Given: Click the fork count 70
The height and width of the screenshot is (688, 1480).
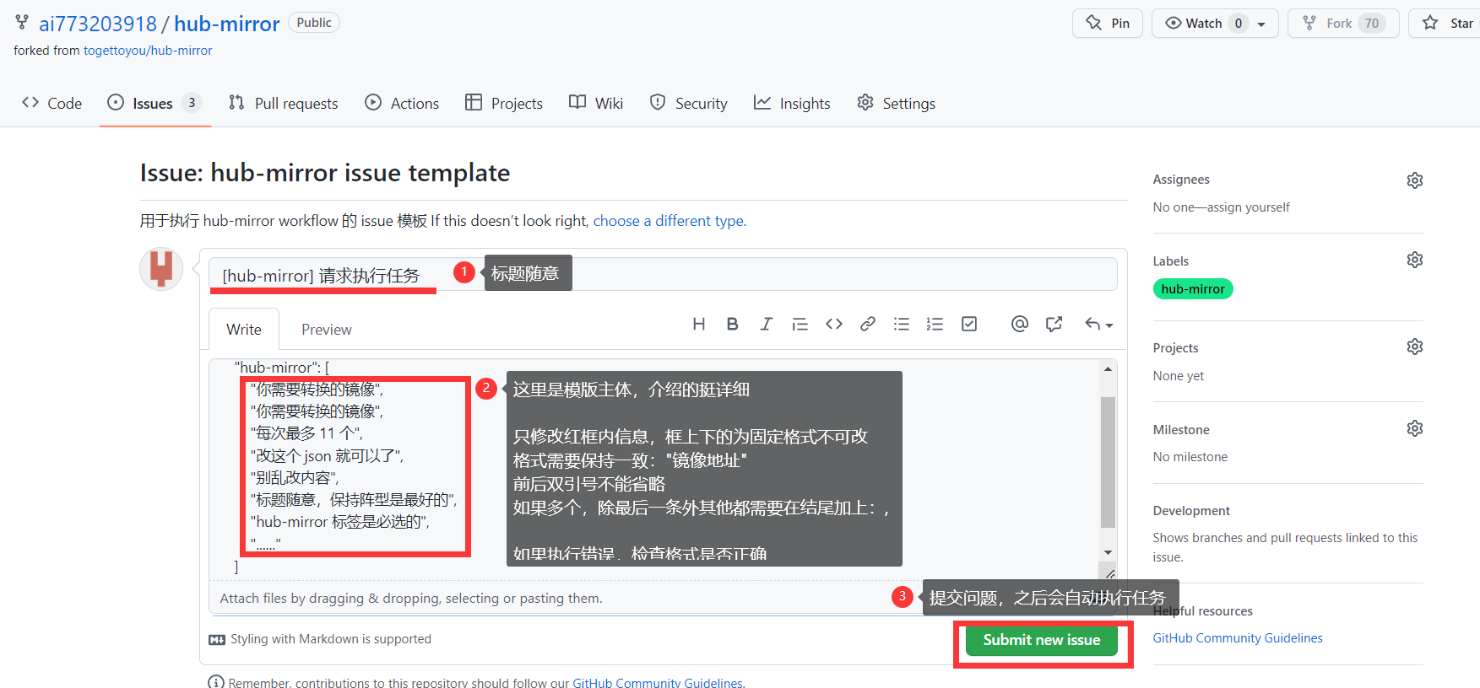Looking at the screenshot, I should pyautogui.click(x=1372, y=24).
